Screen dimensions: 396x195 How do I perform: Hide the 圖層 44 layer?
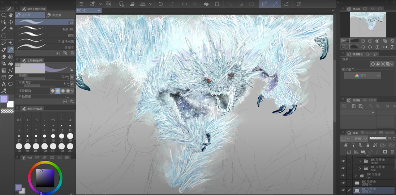tap(343, 183)
